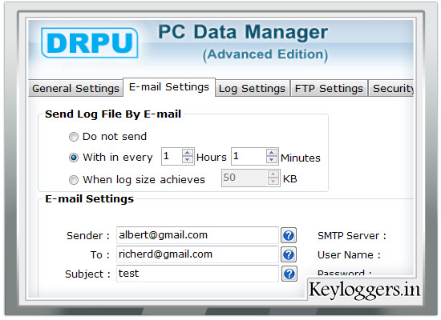Image resolution: width=441 pixels, height=320 pixels.
Task: Increase the Minutes value with up arrow
Action: [271, 153]
